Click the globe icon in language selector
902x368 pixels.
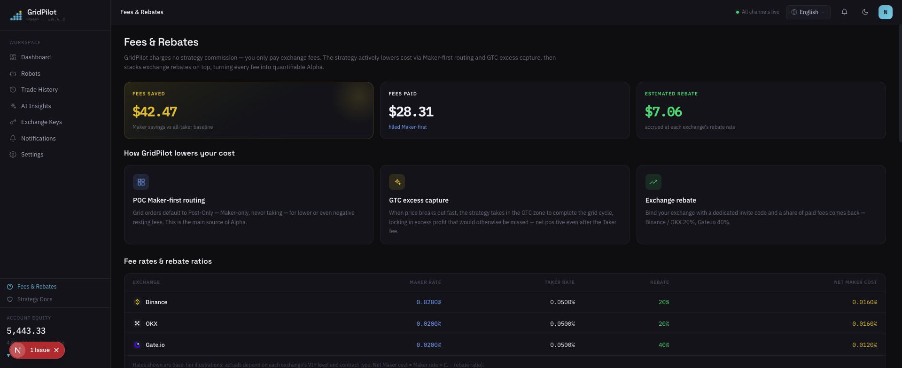794,12
